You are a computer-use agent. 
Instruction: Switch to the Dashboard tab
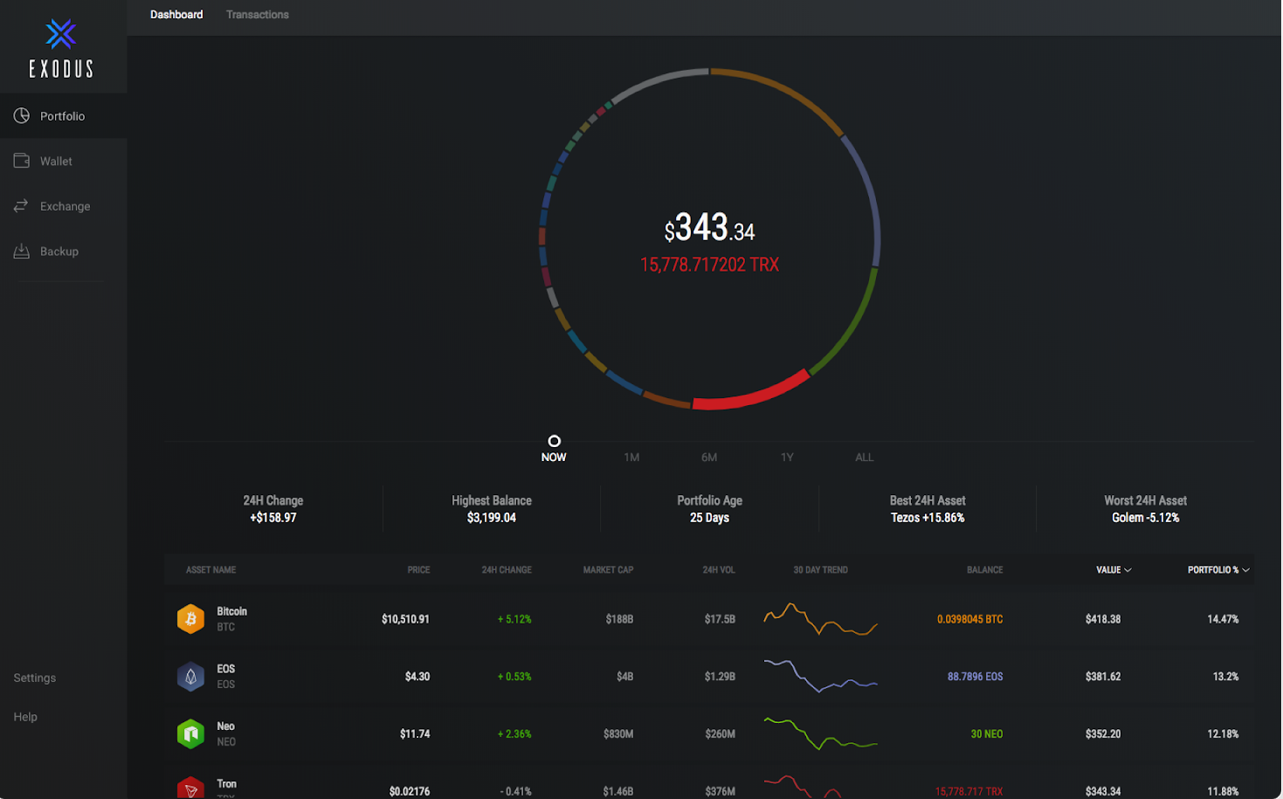point(176,15)
